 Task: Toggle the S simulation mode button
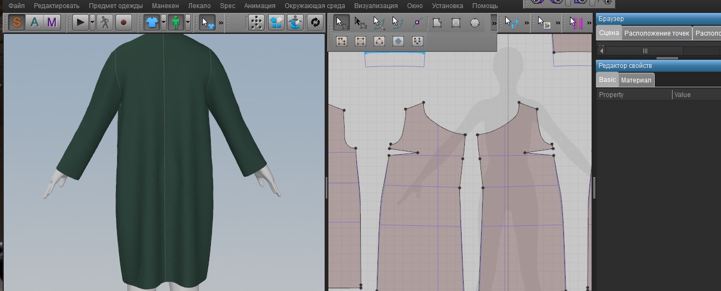[17, 23]
